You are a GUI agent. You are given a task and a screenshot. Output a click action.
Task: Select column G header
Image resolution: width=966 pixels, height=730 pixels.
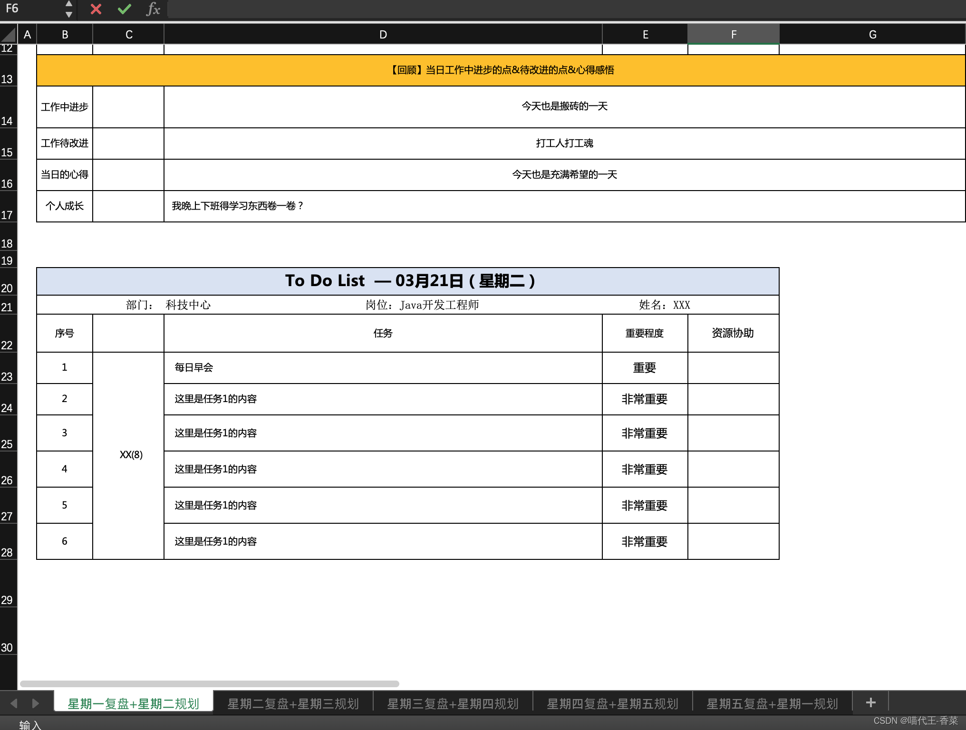pos(872,35)
